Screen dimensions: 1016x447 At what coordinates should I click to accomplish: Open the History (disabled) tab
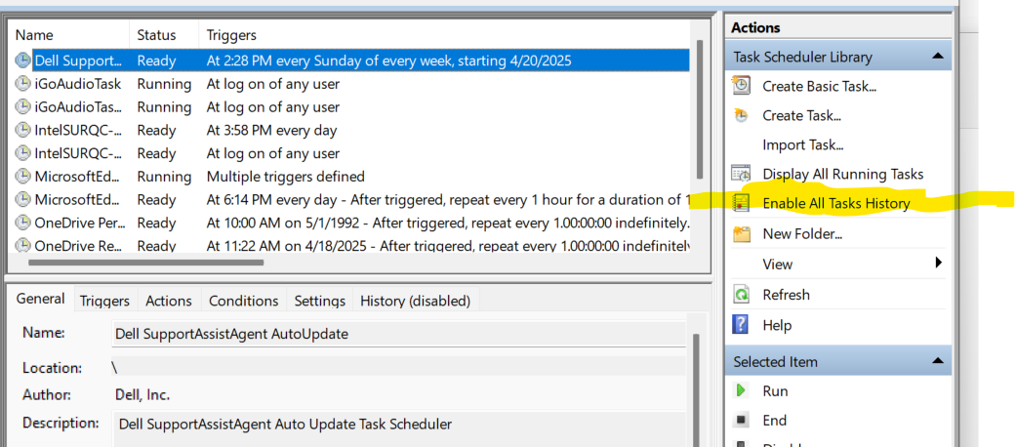(x=416, y=302)
